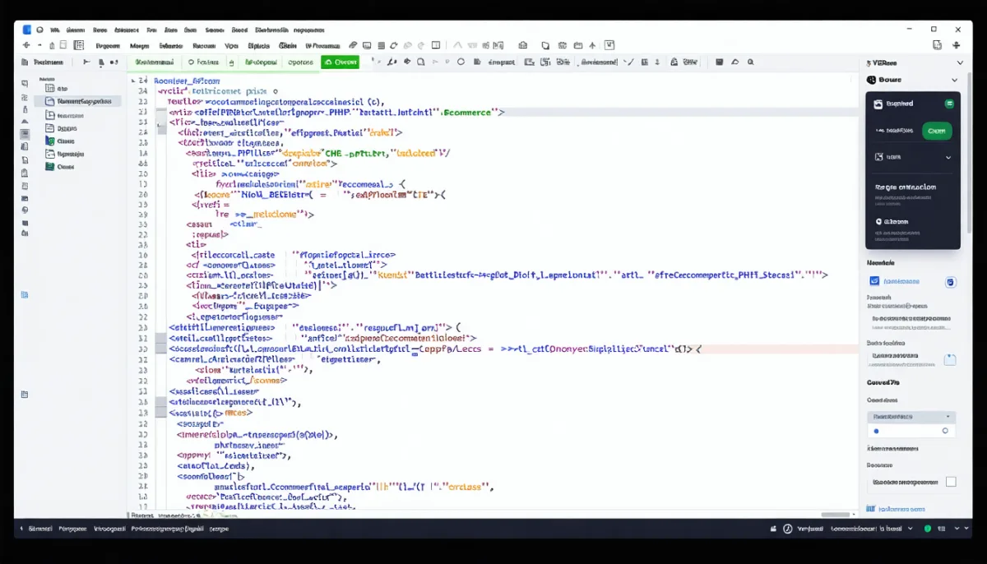The height and width of the screenshot is (564, 987).
Task: Click the blue bars icon at right sidebar bottom
Action: (x=872, y=509)
